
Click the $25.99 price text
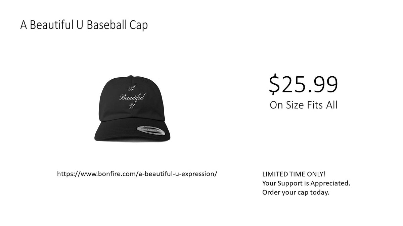(x=303, y=85)
